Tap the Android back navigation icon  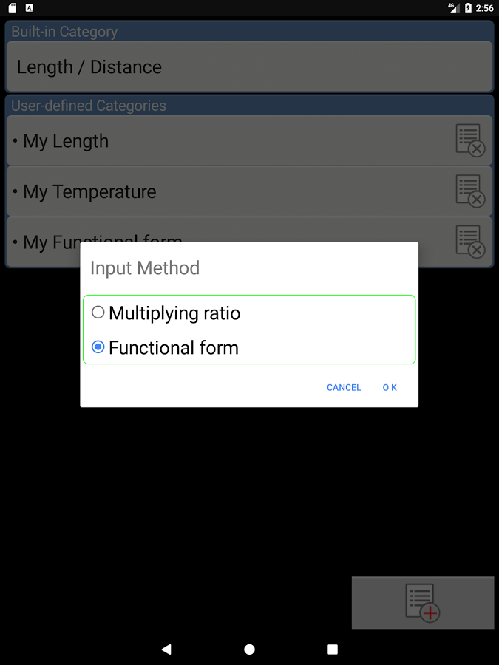point(166,649)
